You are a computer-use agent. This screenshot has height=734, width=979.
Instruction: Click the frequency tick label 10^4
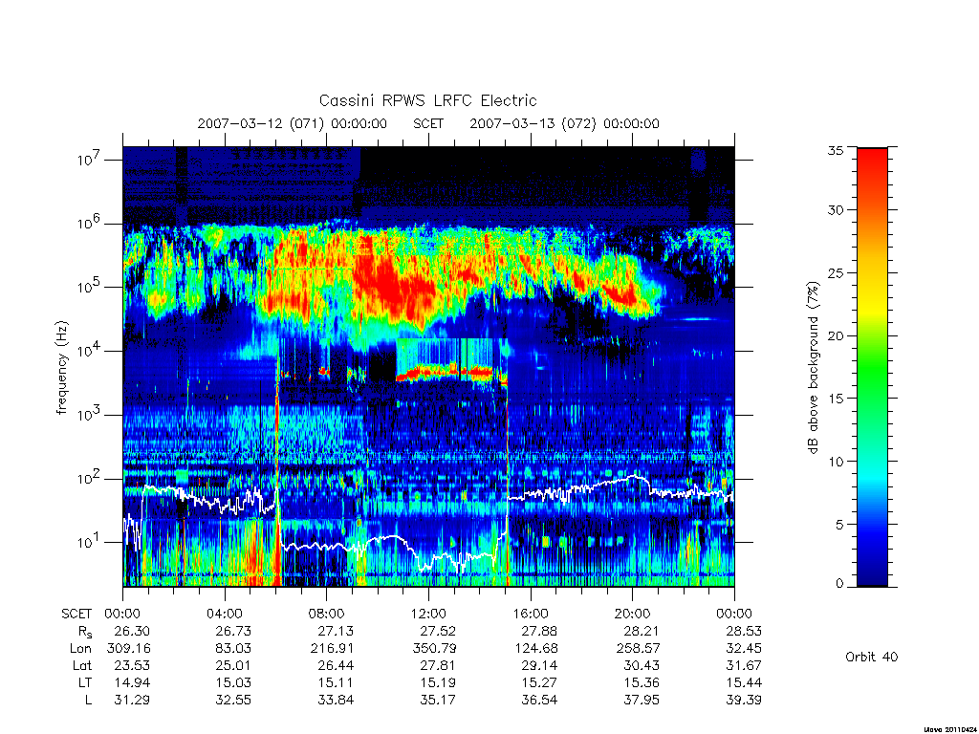90,351
